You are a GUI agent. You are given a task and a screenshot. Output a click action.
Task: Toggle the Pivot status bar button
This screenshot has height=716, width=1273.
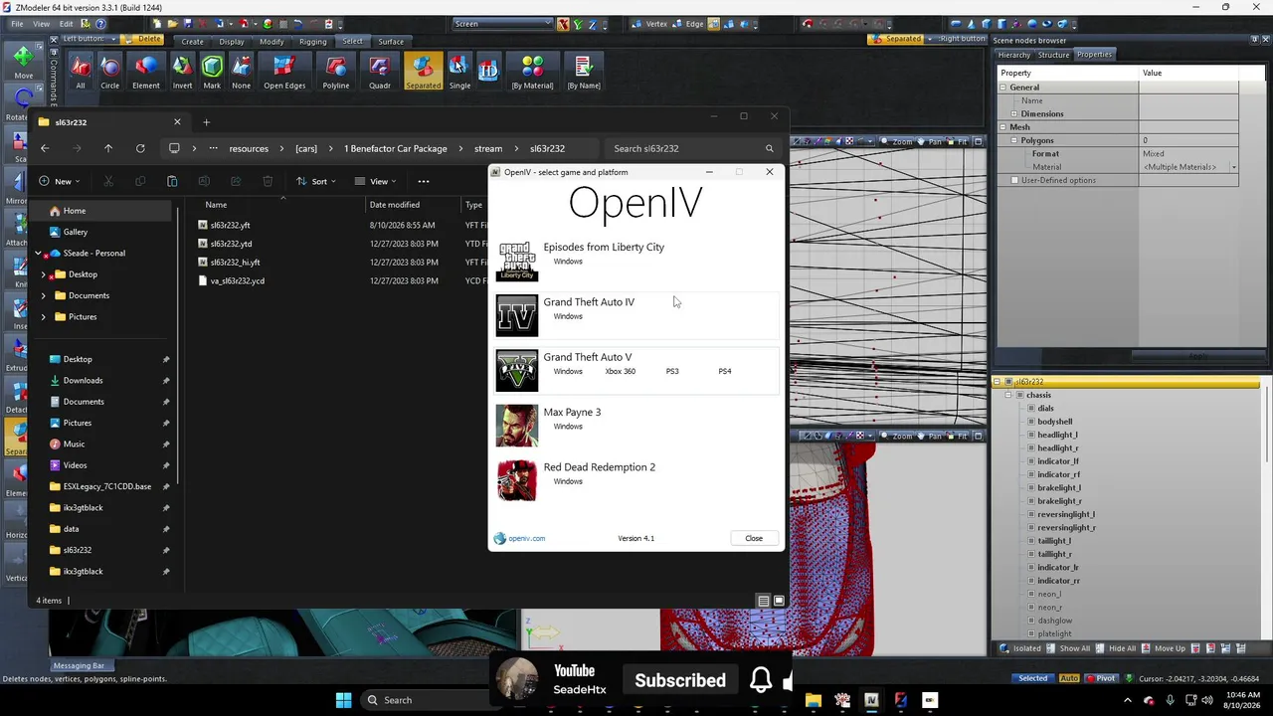click(x=1101, y=678)
